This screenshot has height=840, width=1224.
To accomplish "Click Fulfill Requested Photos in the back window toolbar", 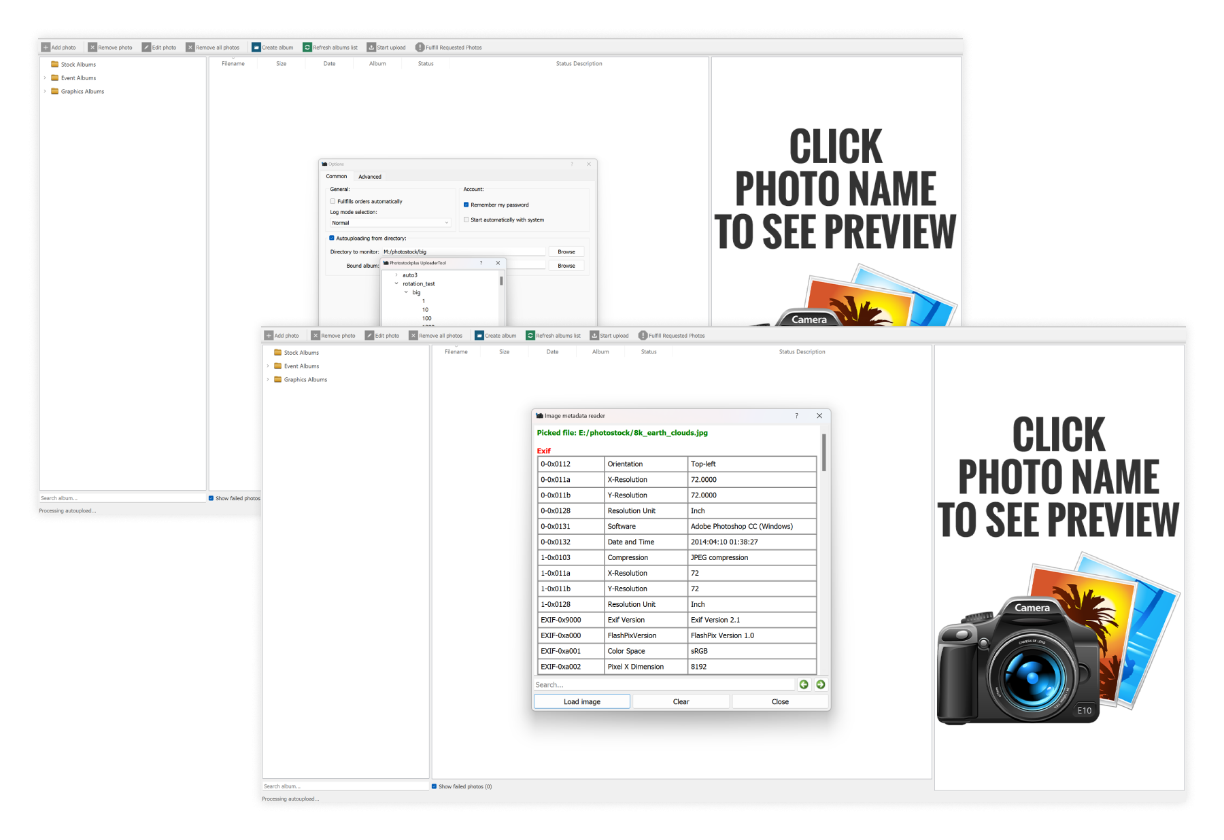I will 449,48.
